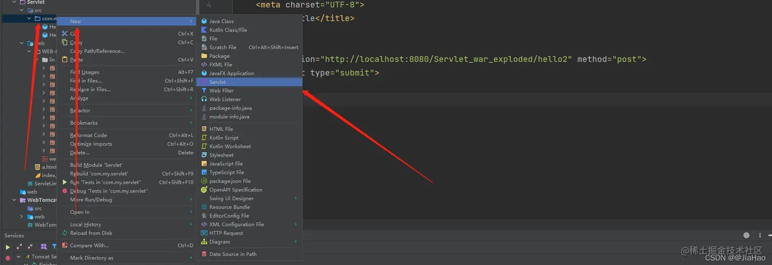Click the a.html file icon in project tree
The height and width of the screenshot is (265, 772).
(x=37, y=167)
